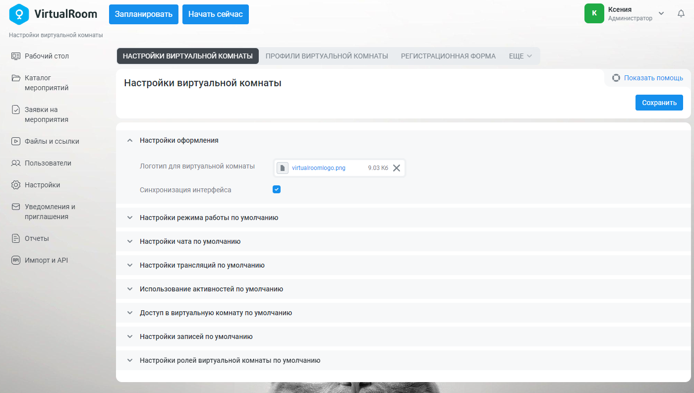The height and width of the screenshot is (393, 694).
Task: Switch to Профили виртуальной комнаты tab
Action: (327, 56)
